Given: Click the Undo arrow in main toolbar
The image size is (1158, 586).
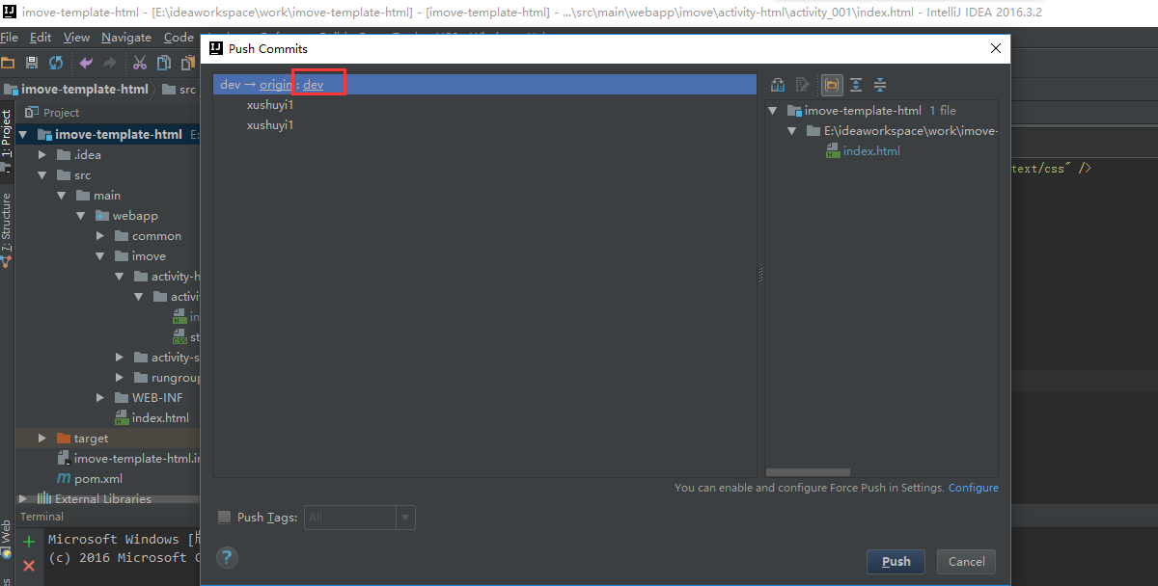Looking at the screenshot, I should 86,63.
